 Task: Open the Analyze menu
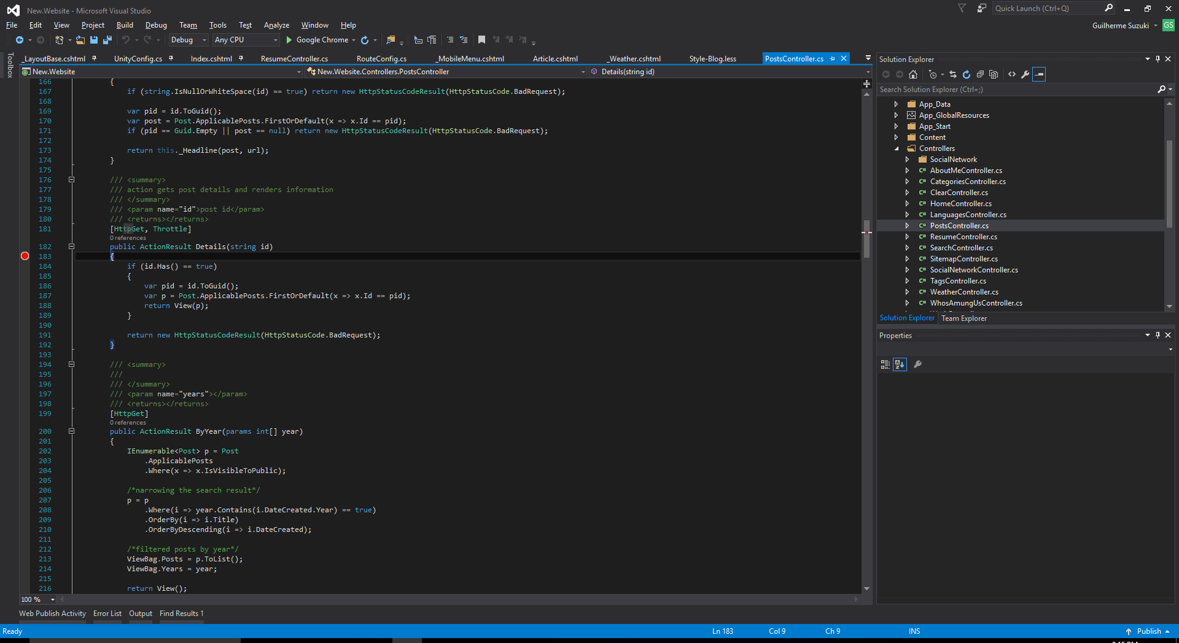pyautogui.click(x=276, y=25)
